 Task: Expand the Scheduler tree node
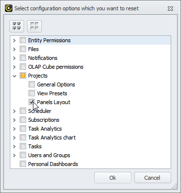pyautogui.click(x=14, y=111)
